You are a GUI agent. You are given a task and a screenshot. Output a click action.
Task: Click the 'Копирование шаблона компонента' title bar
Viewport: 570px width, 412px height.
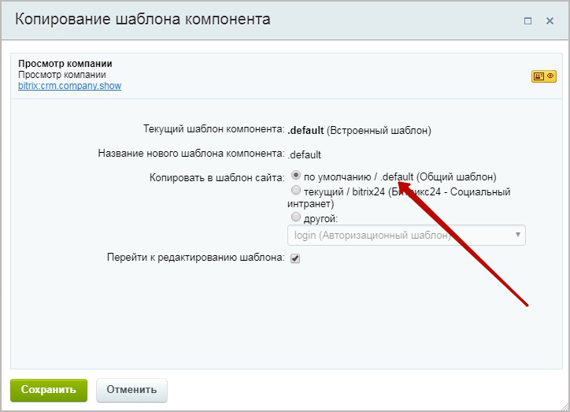click(142, 20)
